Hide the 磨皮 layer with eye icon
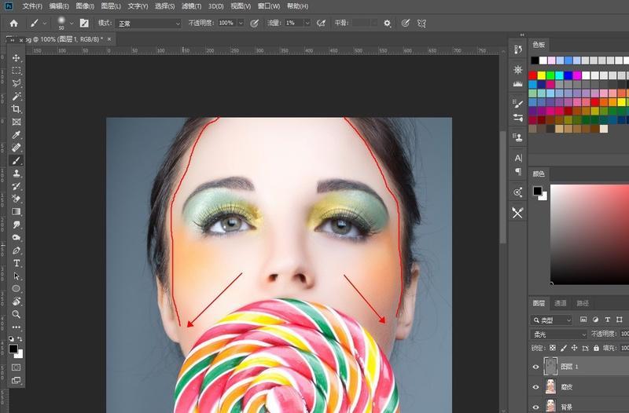Screen dimensions: 629x413 [535, 387]
